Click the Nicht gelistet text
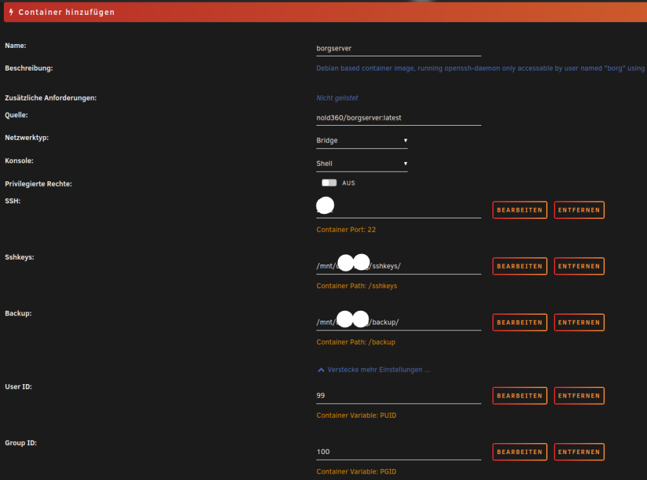The image size is (647, 480). click(337, 98)
